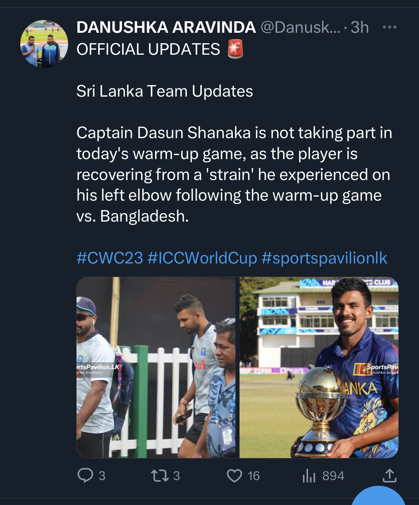View tweet analytics bar chart icon
The height and width of the screenshot is (505, 419).
tap(309, 476)
